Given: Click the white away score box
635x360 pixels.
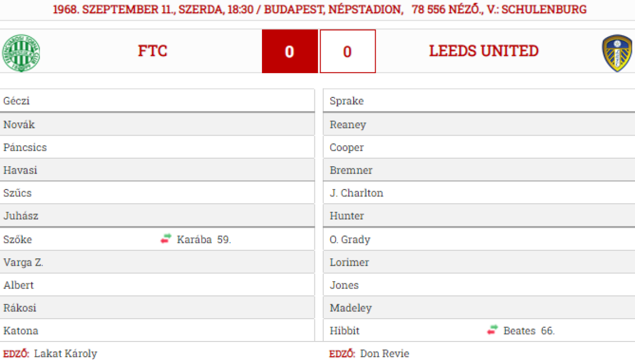Looking at the screenshot, I should (x=347, y=51).
